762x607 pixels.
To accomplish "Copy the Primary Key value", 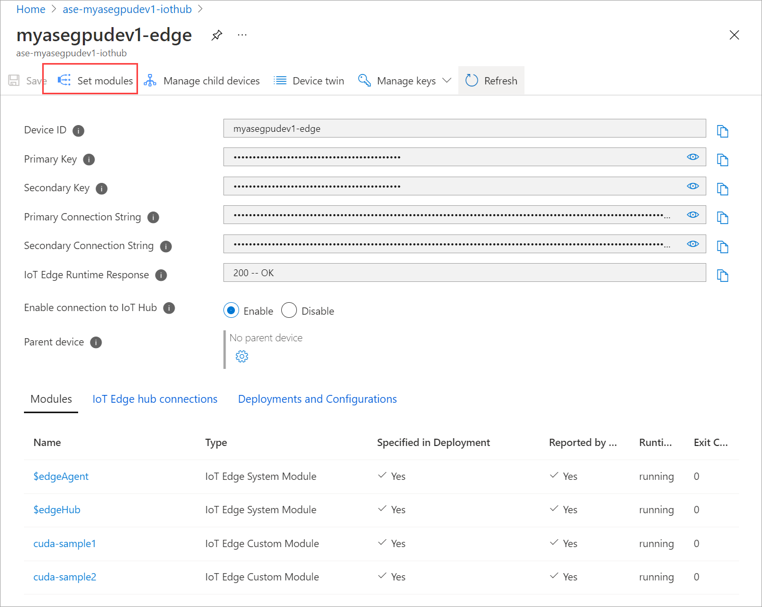I will tap(722, 160).
